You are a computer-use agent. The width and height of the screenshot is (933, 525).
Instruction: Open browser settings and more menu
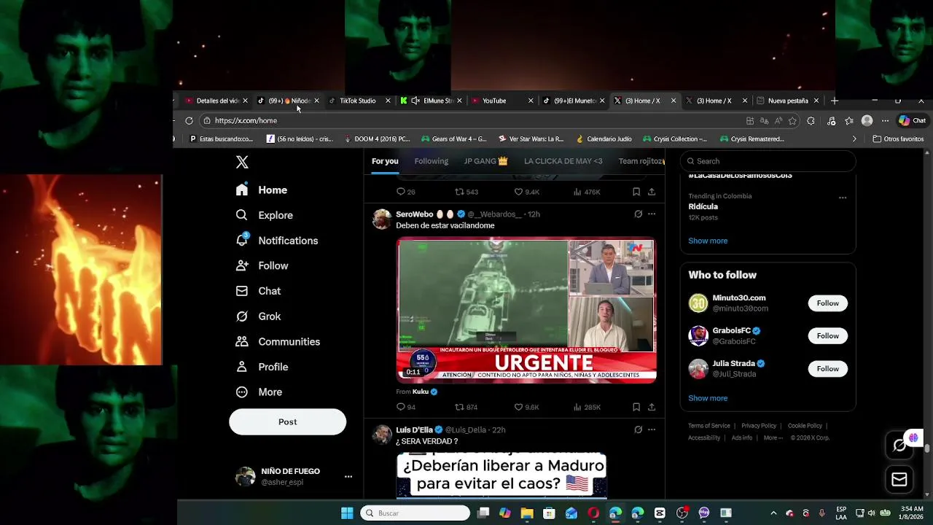pyautogui.click(x=885, y=121)
